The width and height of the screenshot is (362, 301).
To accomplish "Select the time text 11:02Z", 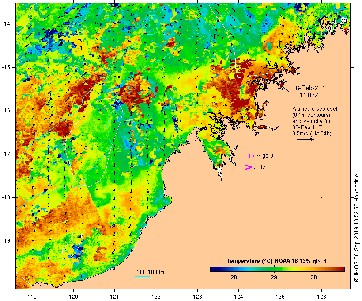I will 309,95.
